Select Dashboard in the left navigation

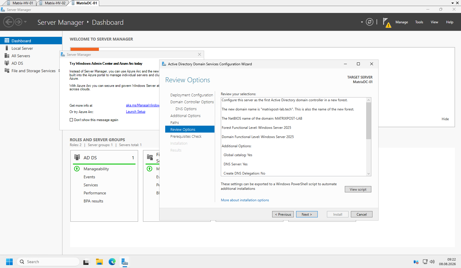click(31, 41)
